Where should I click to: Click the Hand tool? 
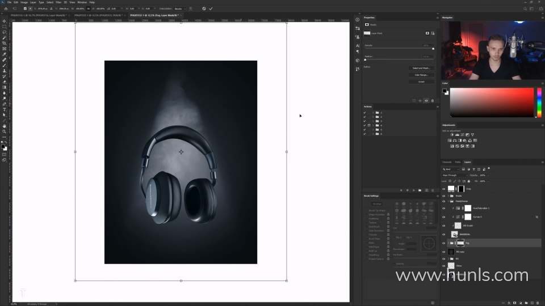pyautogui.click(x=4, y=126)
